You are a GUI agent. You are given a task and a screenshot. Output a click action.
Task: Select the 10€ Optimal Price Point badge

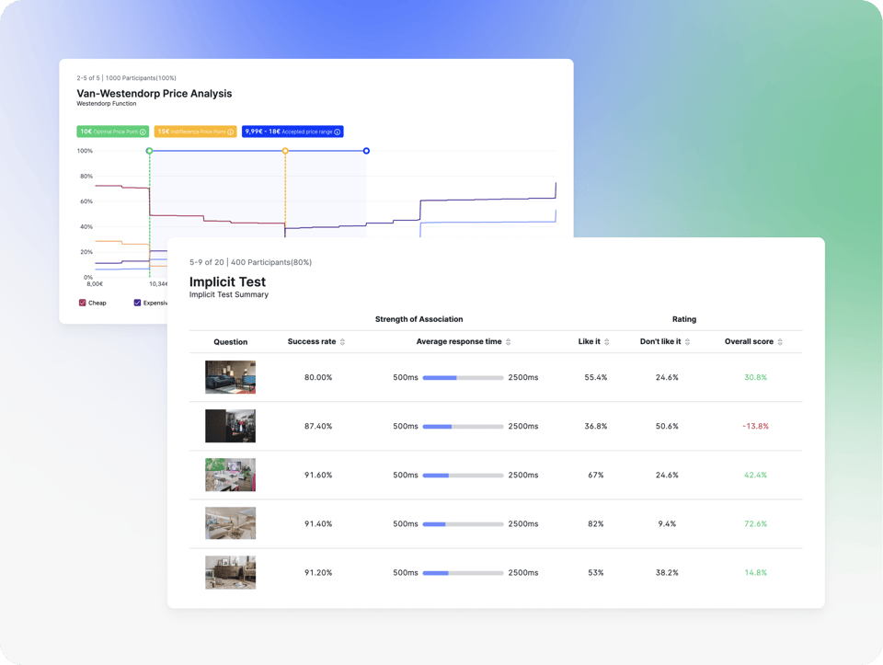click(x=111, y=132)
